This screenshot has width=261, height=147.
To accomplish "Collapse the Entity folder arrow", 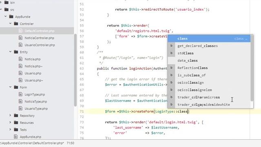I will pyautogui.click(x=10, y=52).
